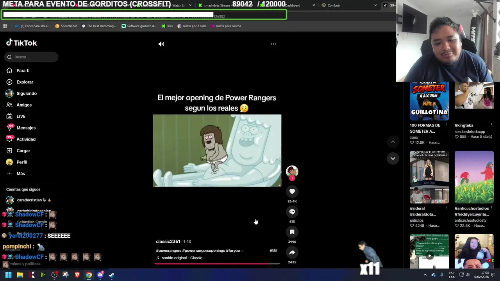Open Brave browser from taskbar
Viewport: 500px width, 281px height.
(x=77, y=275)
